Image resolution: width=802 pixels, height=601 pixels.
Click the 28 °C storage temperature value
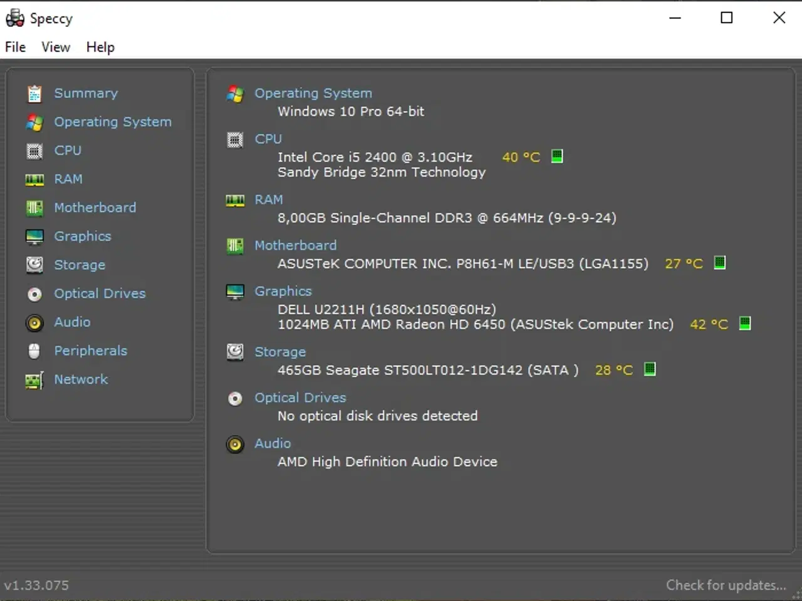click(614, 370)
